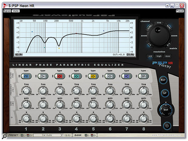Click the green load preset disk icon
Image resolution: width=188 pixels, height=141 pixels.
[x=22, y=135]
